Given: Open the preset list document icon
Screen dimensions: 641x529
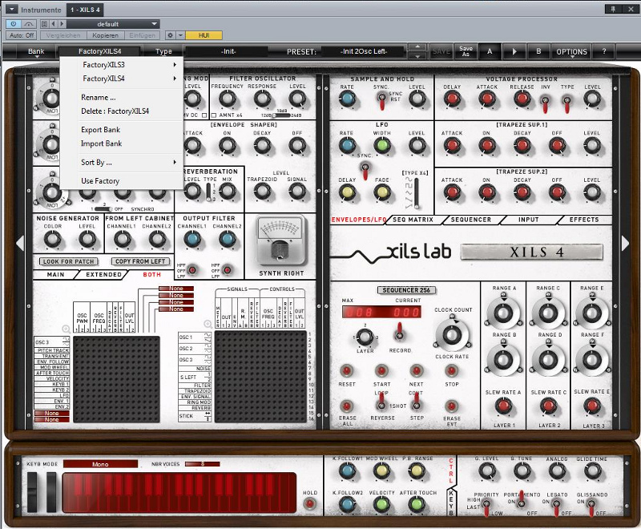Looking at the screenshot, I should (45, 24).
